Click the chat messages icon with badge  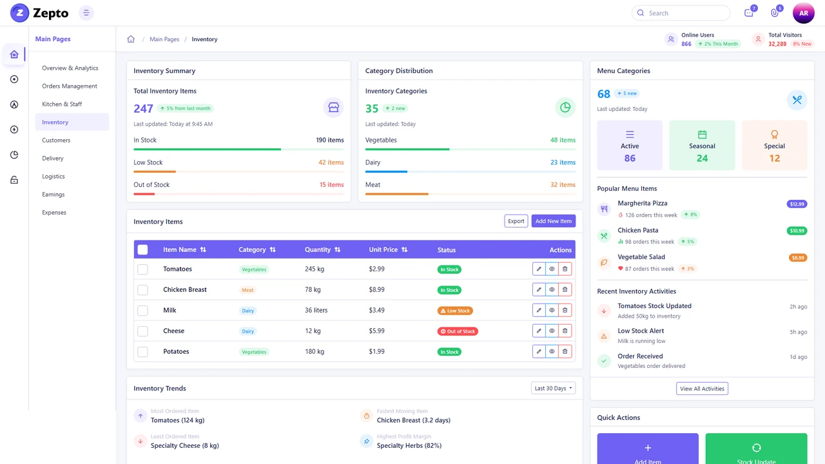pyautogui.click(x=749, y=13)
